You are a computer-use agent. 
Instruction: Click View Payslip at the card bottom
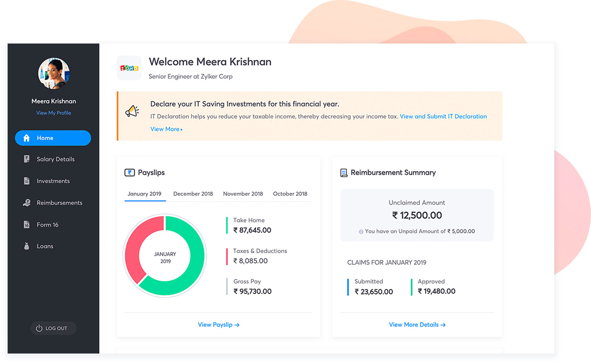click(218, 324)
